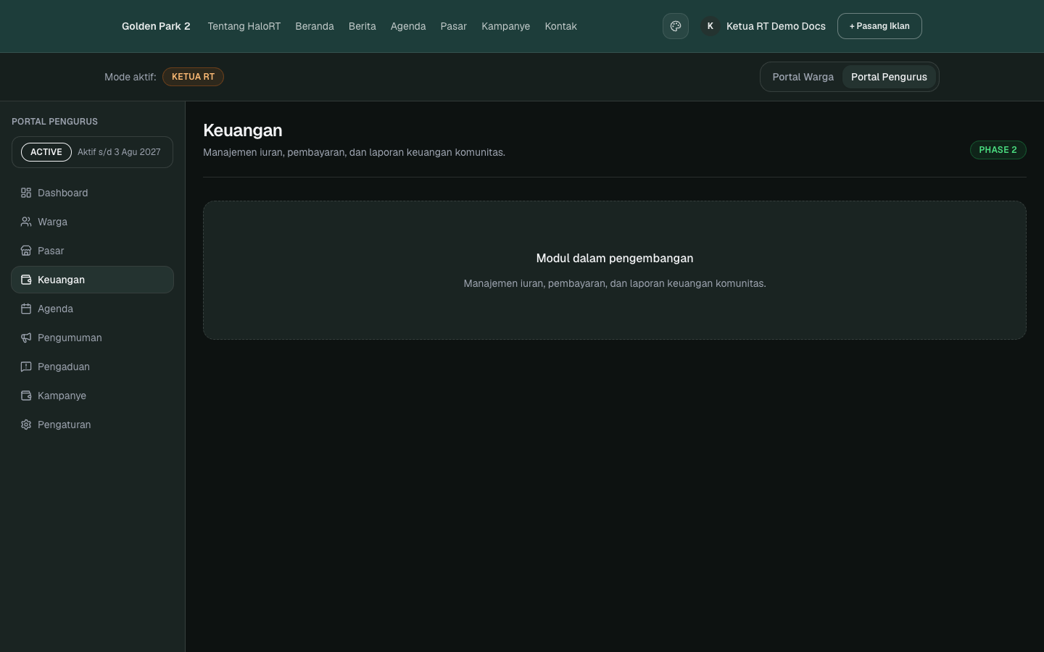Click the ACTIVE status badge
This screenshot has height=652, width=1044.
click(x=46, y=152)
